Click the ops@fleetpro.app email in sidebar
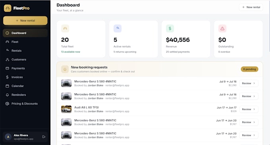The image size is (270, 145). pos(23,139)
